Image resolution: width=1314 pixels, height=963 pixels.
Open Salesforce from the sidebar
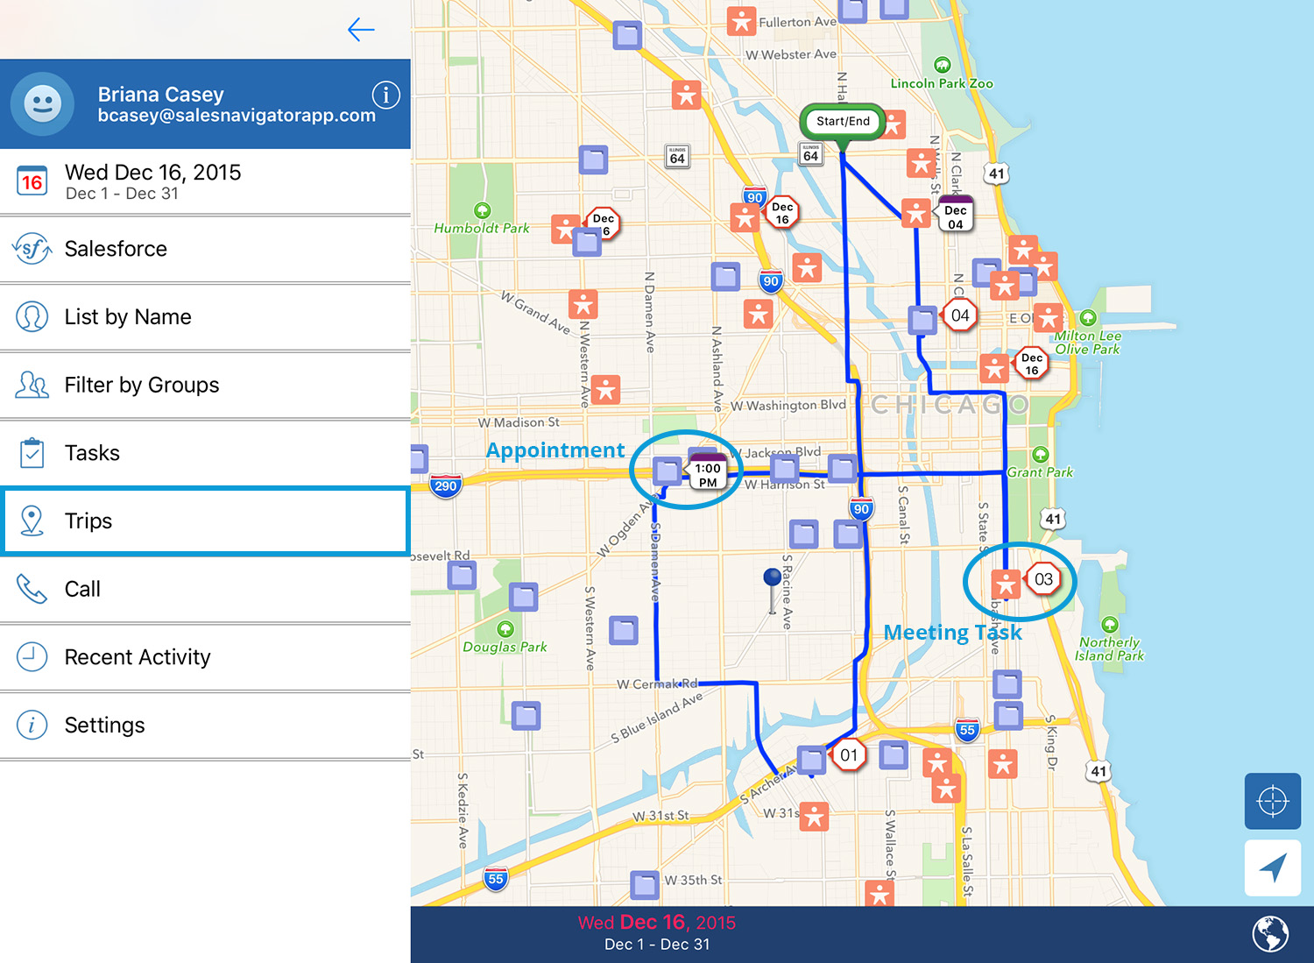[x=205, y=249]
